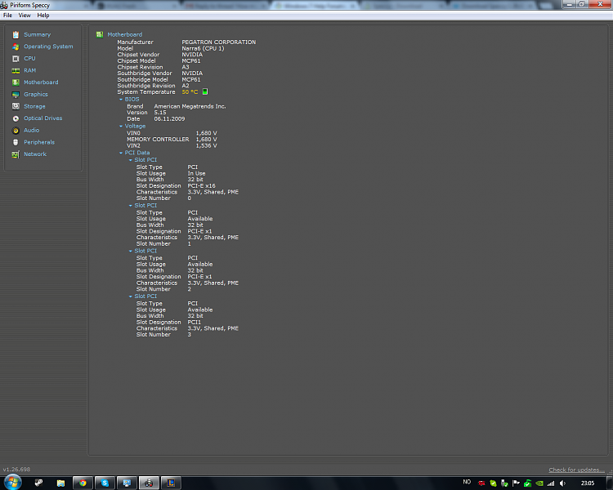Viewport: 613px width, 490px height.
Task: Open the Summary section in the sidebar
Action: [37, 35]
